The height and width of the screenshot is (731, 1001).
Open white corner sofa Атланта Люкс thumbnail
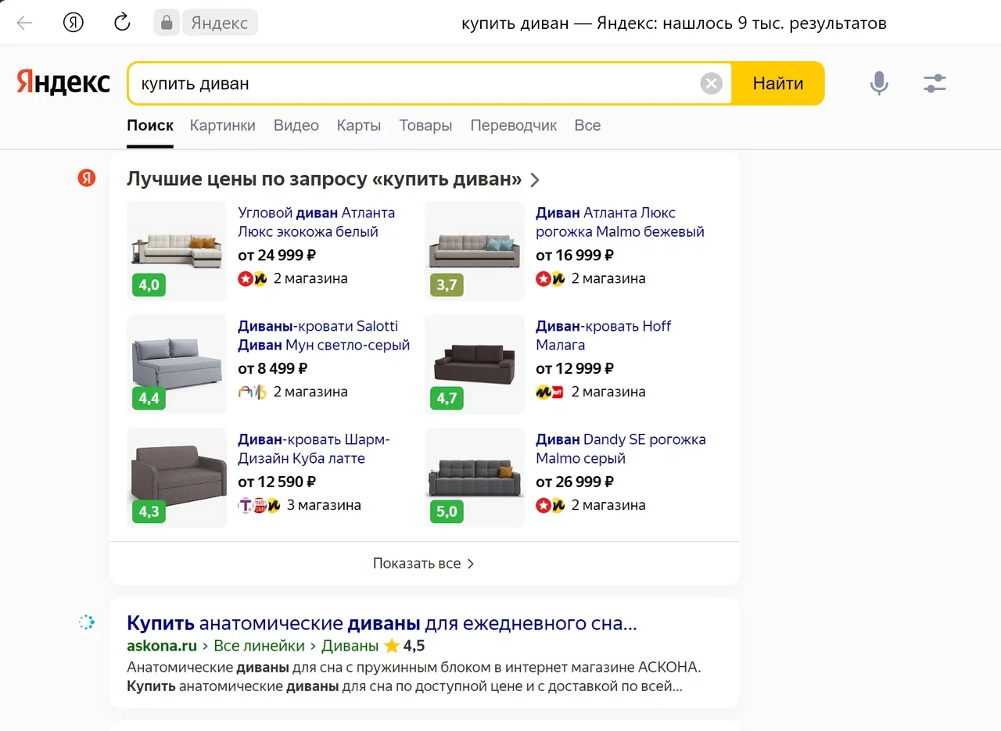(x=177, y=251)
